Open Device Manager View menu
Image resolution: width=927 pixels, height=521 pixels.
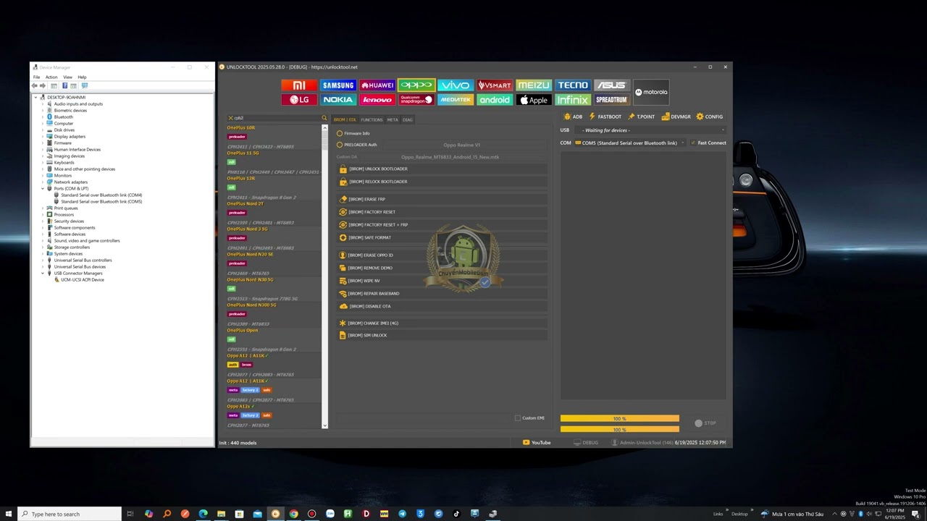point(67,77)
